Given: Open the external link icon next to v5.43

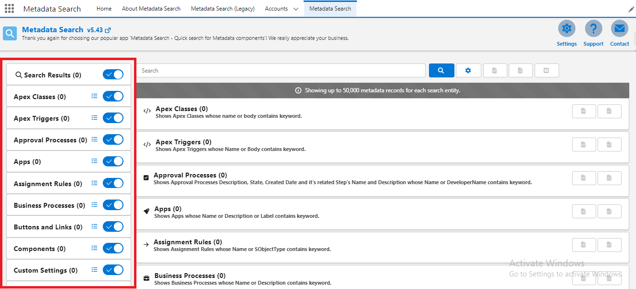Looking at the screenshot, I should 108,30.
